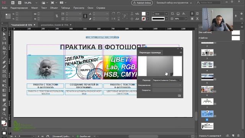Select the Direct Selection tool
Image resolution: width=245 pixels, height=138 pixels.
[4, 34]
